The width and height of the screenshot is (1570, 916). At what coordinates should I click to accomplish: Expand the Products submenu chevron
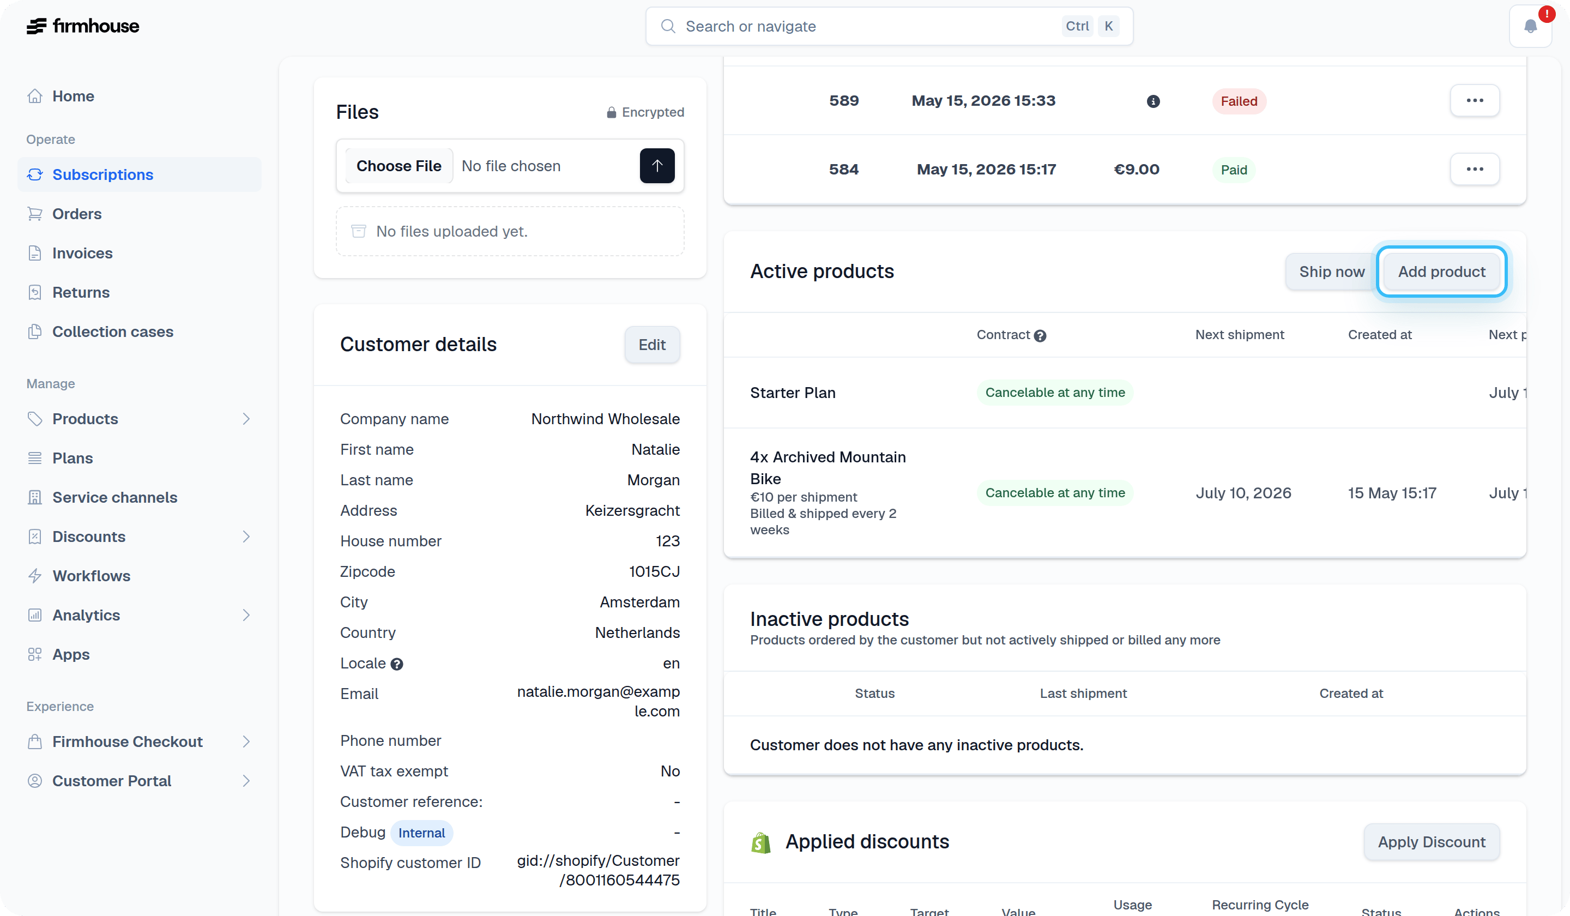point(246,419)
